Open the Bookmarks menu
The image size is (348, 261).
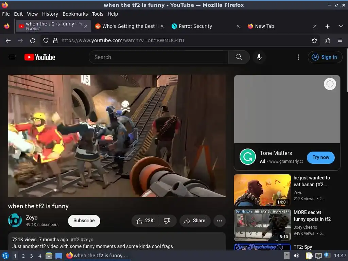point(75,14)
